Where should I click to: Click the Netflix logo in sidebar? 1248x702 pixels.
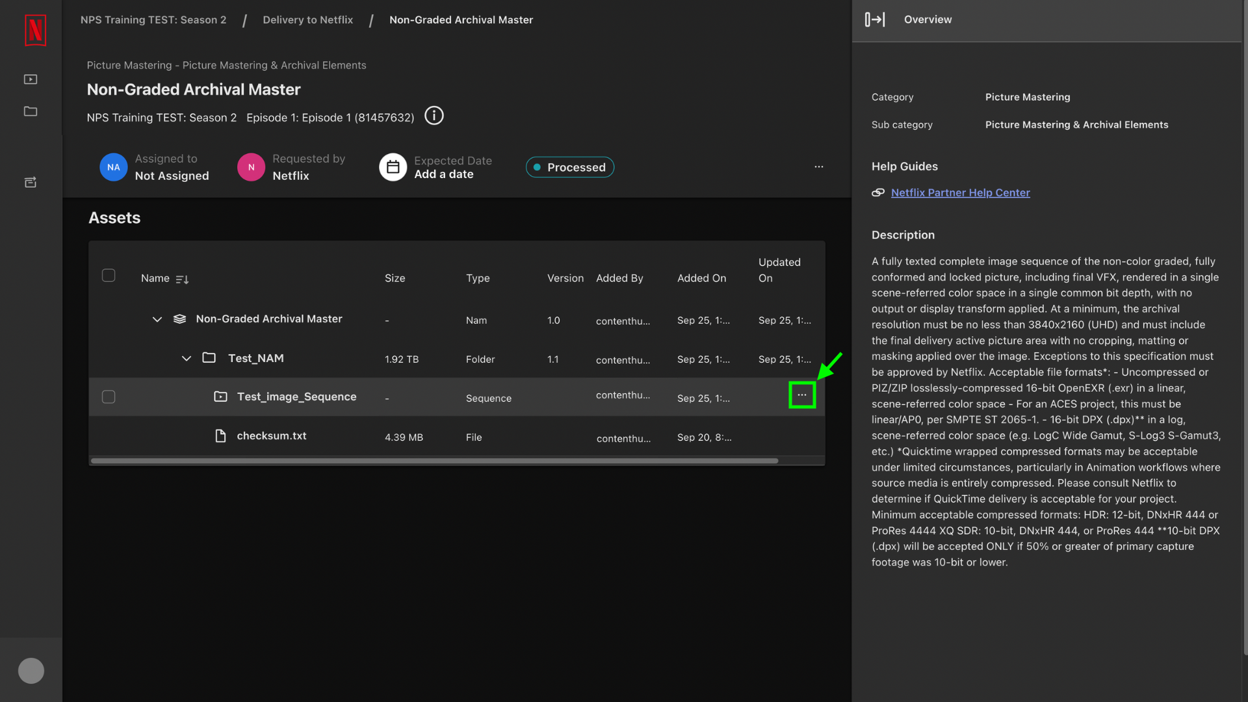coord(36,30)
